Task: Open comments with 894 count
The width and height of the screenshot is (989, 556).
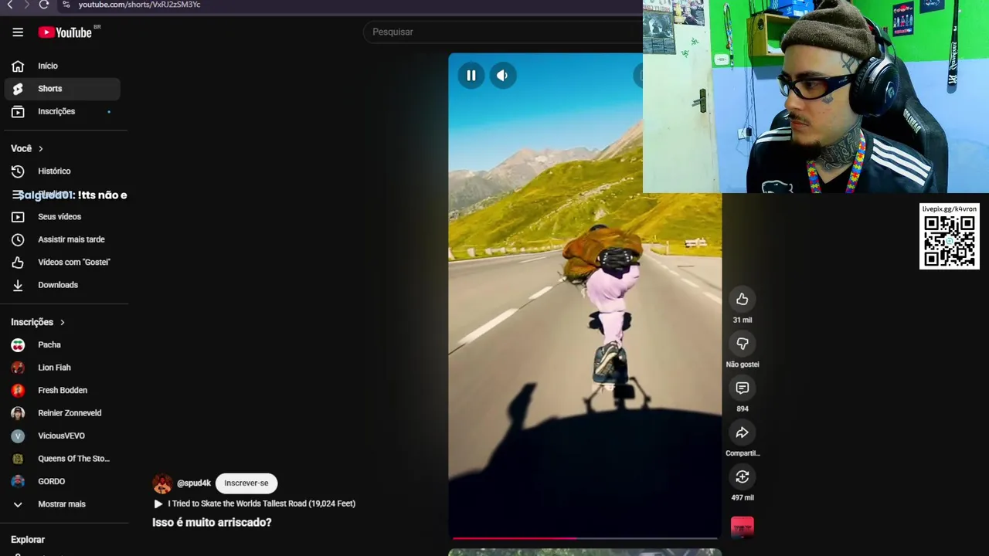Action: [742, 388]
